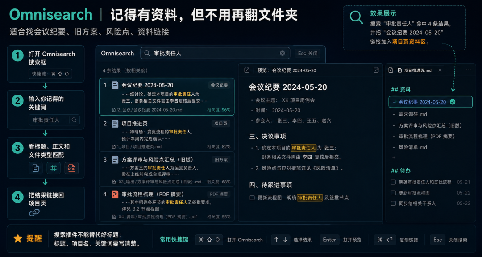Click the shortcut hint ⌘ ⇧ O in step 1
The height and width of the screenshot is (257, 482).
[x=51, y=74]
